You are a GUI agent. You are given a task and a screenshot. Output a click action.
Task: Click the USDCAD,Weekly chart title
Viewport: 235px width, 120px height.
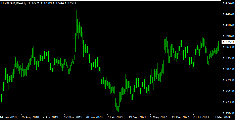14,3
